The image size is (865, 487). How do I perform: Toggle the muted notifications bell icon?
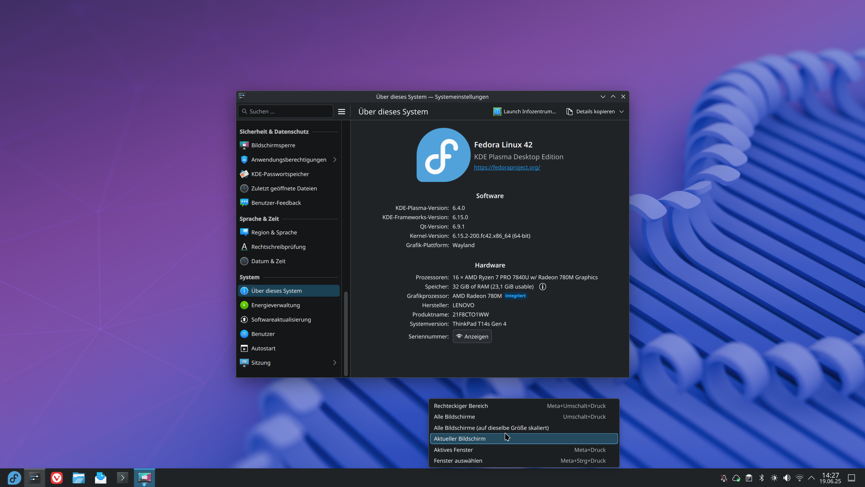click(x=724, y=478)
